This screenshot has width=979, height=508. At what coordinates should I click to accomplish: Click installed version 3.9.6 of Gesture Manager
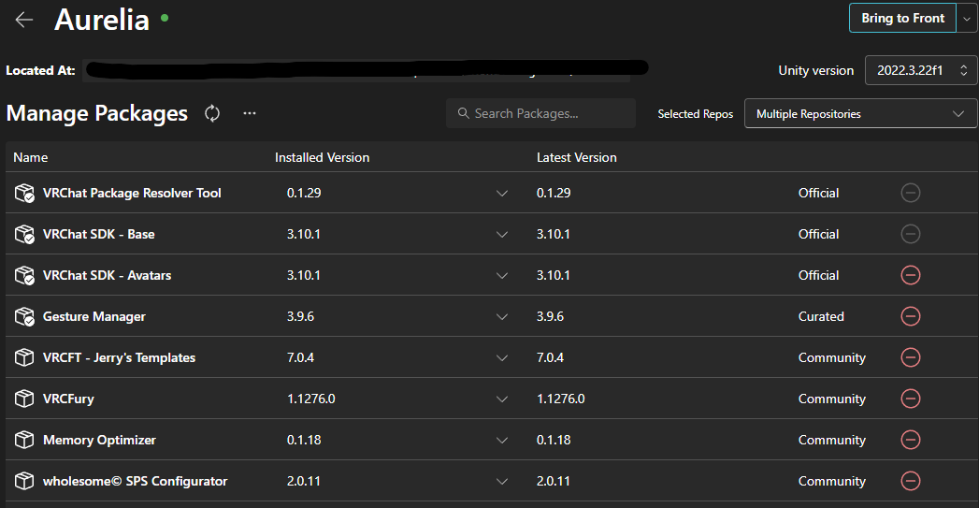click(x=300, y=316)
